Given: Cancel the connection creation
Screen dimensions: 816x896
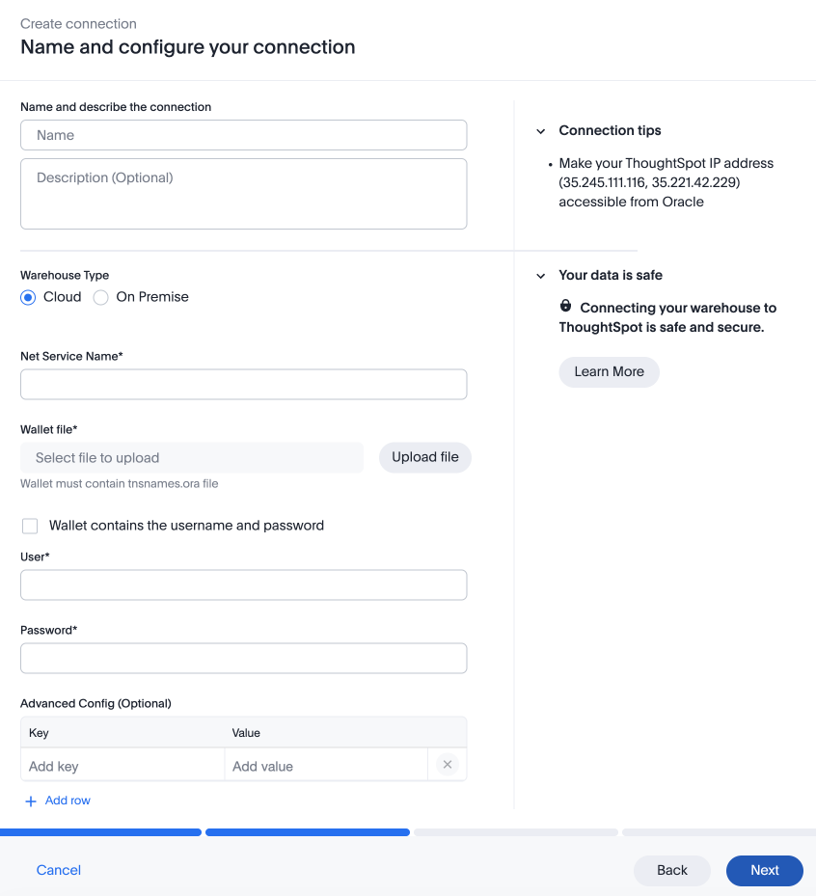Looking at the screenshot, I should (x=58, y=870).
